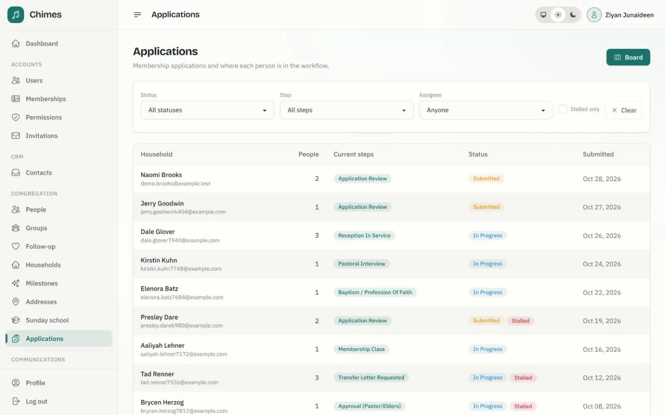Enable the Stalled only checkbox
665x415 pixels.
tap(563, 109)
